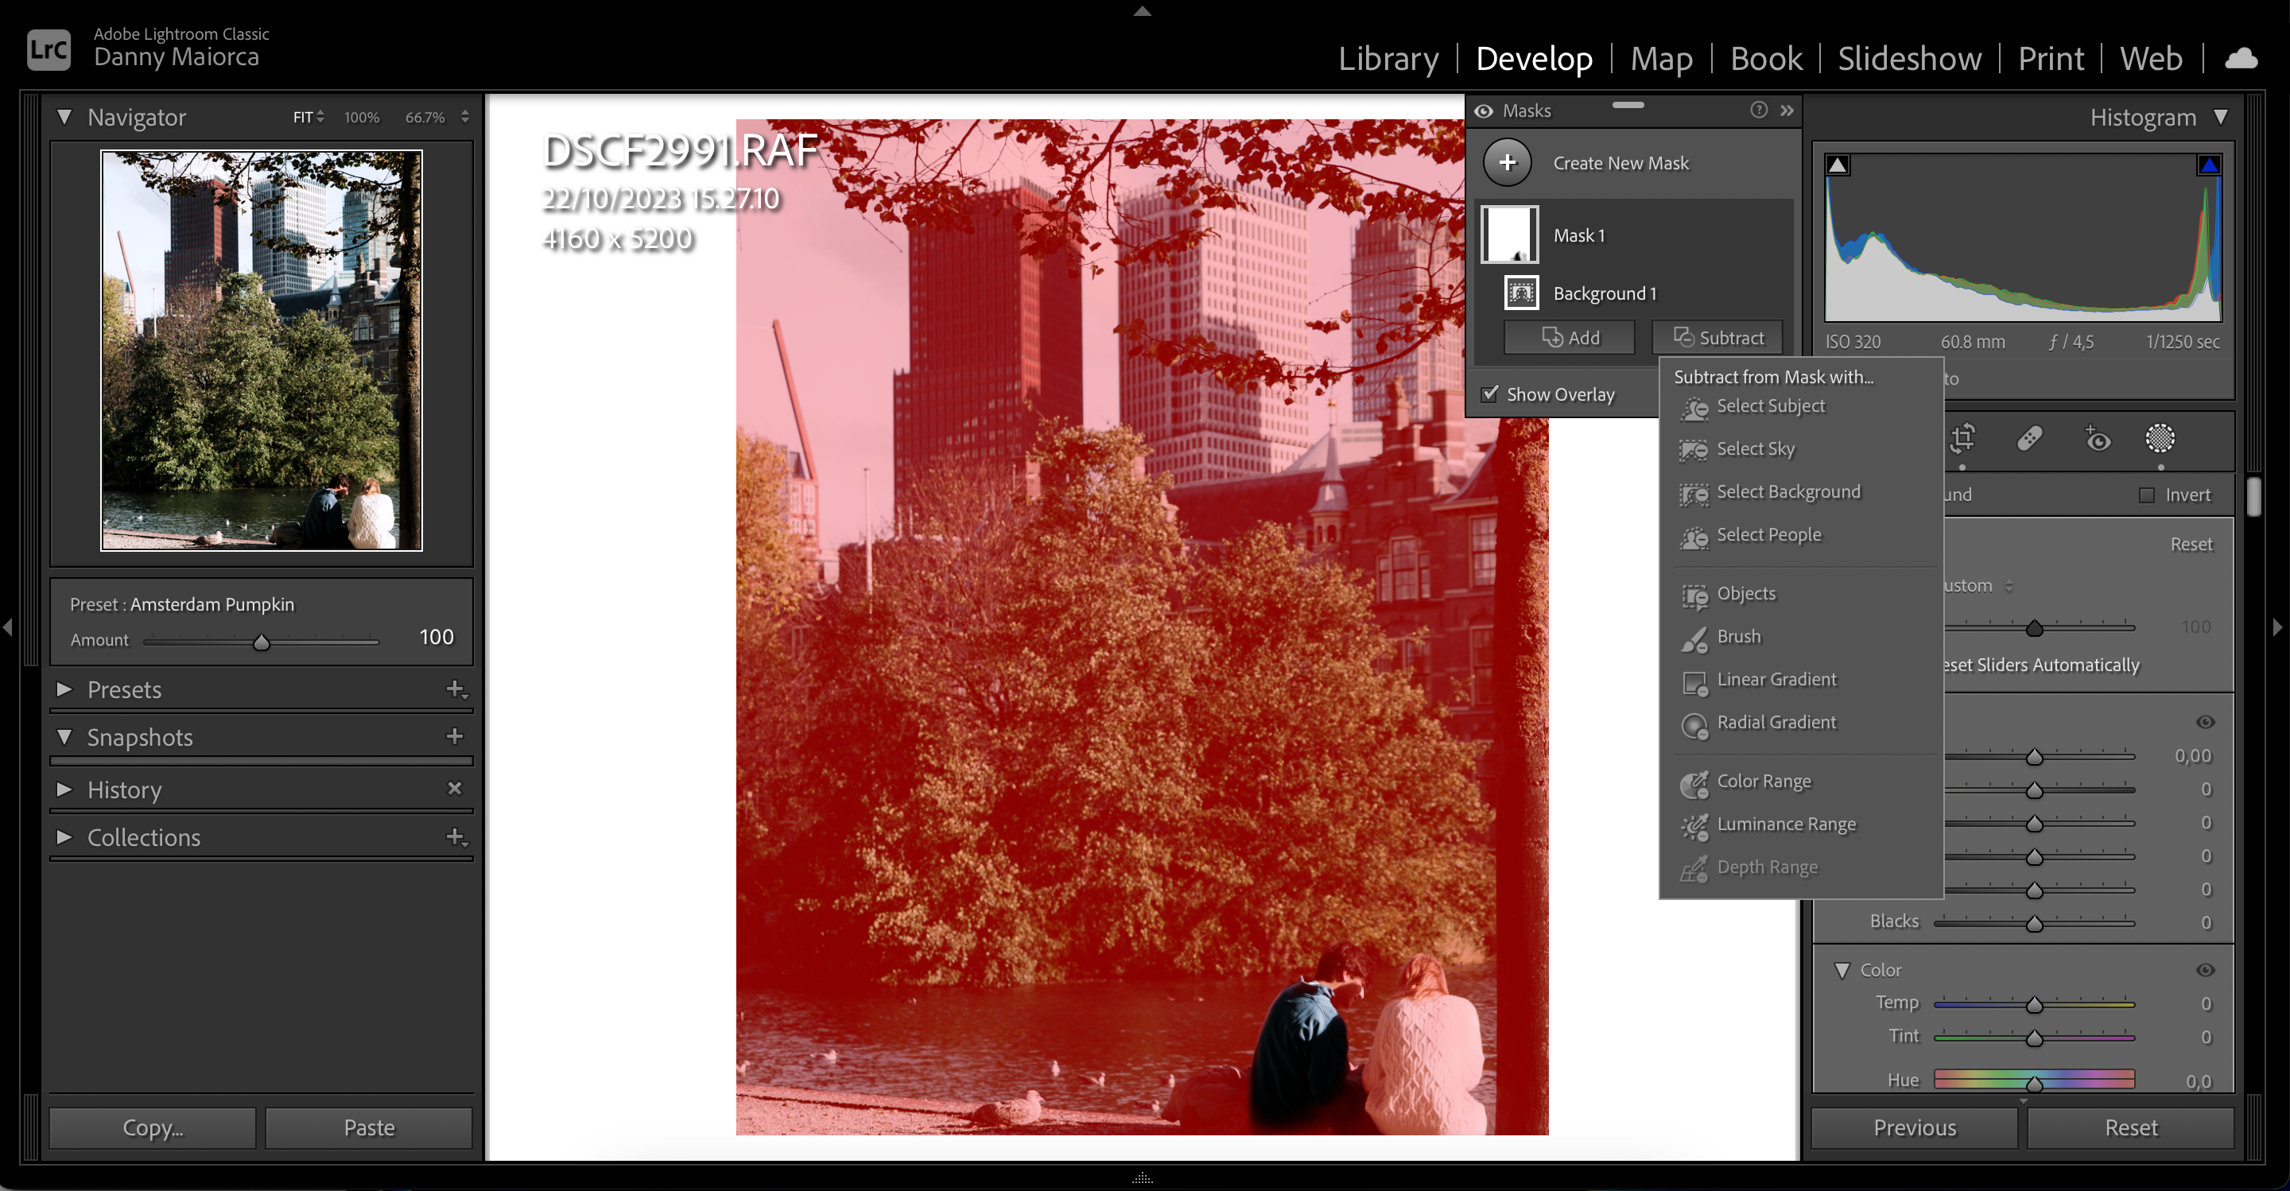Image resolution: width=2290 pixels, height=1191 pixels.
Task: Click the Mask 1 thumbnail
Action: tap(1509, 234)
